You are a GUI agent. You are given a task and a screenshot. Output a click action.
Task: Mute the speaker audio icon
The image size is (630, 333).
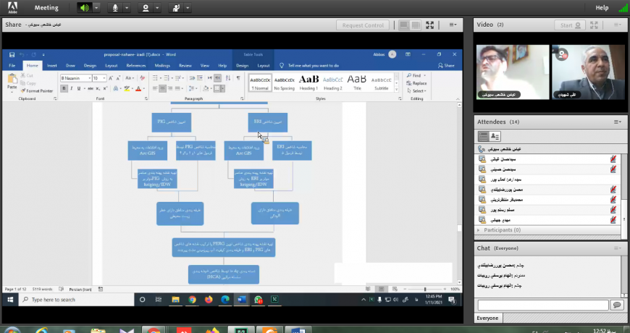(x=85, y=8)
